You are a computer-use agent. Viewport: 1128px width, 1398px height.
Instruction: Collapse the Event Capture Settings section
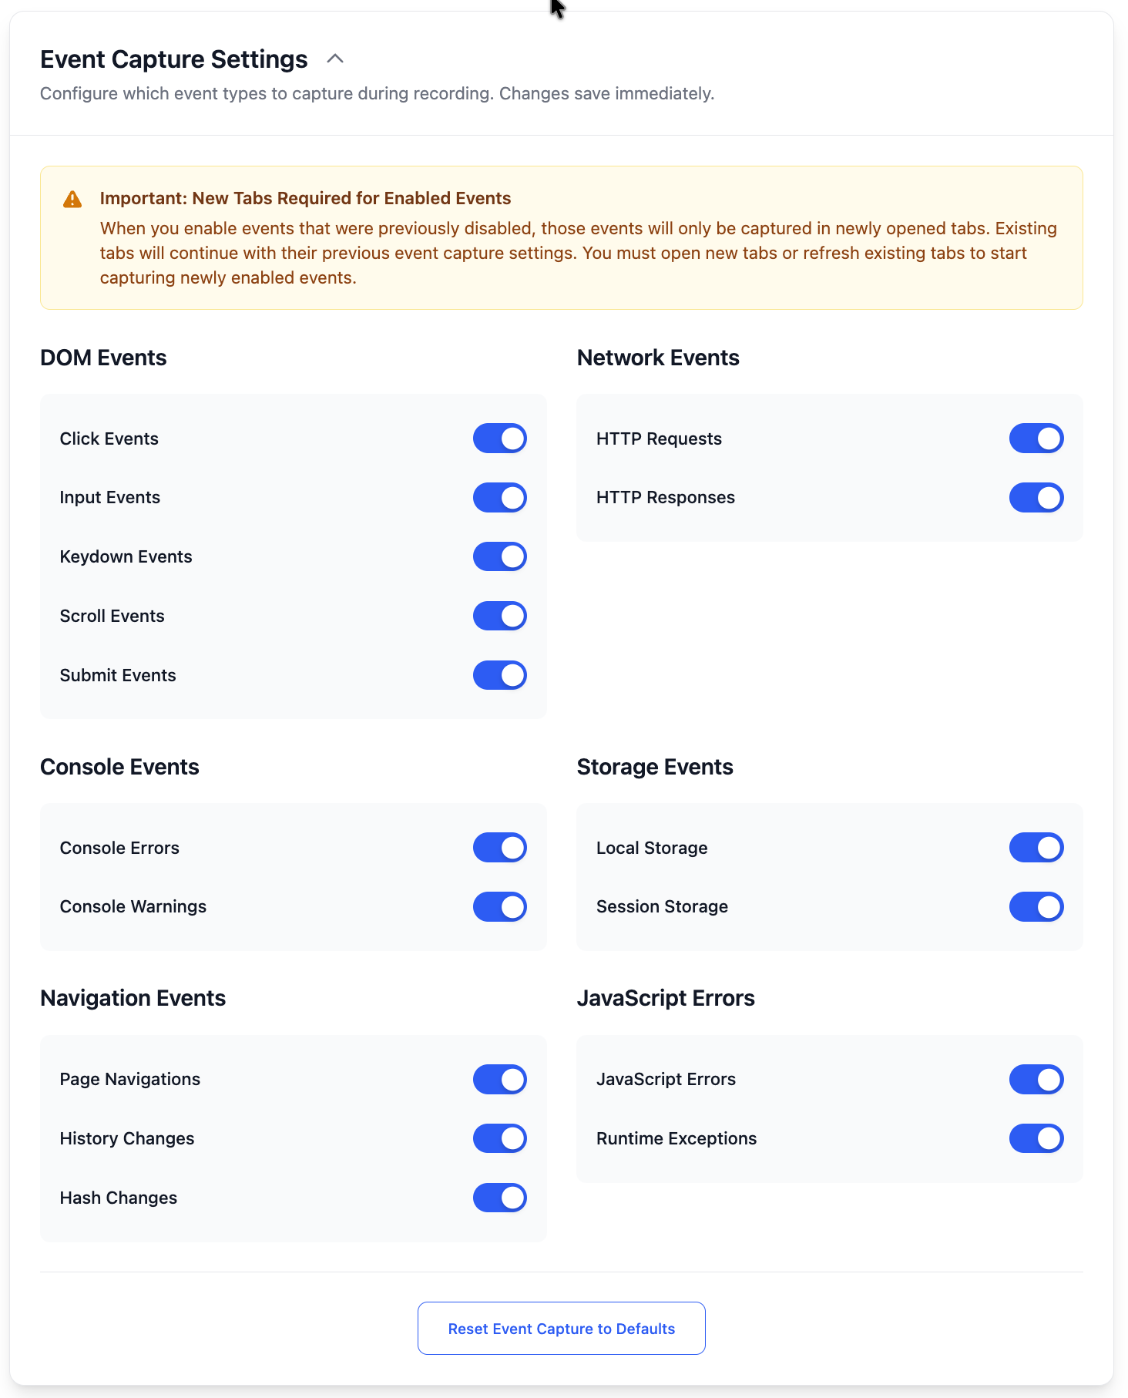(x=335, y=59)
